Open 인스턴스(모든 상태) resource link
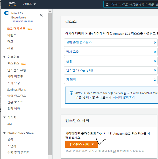 coord(79,70)
